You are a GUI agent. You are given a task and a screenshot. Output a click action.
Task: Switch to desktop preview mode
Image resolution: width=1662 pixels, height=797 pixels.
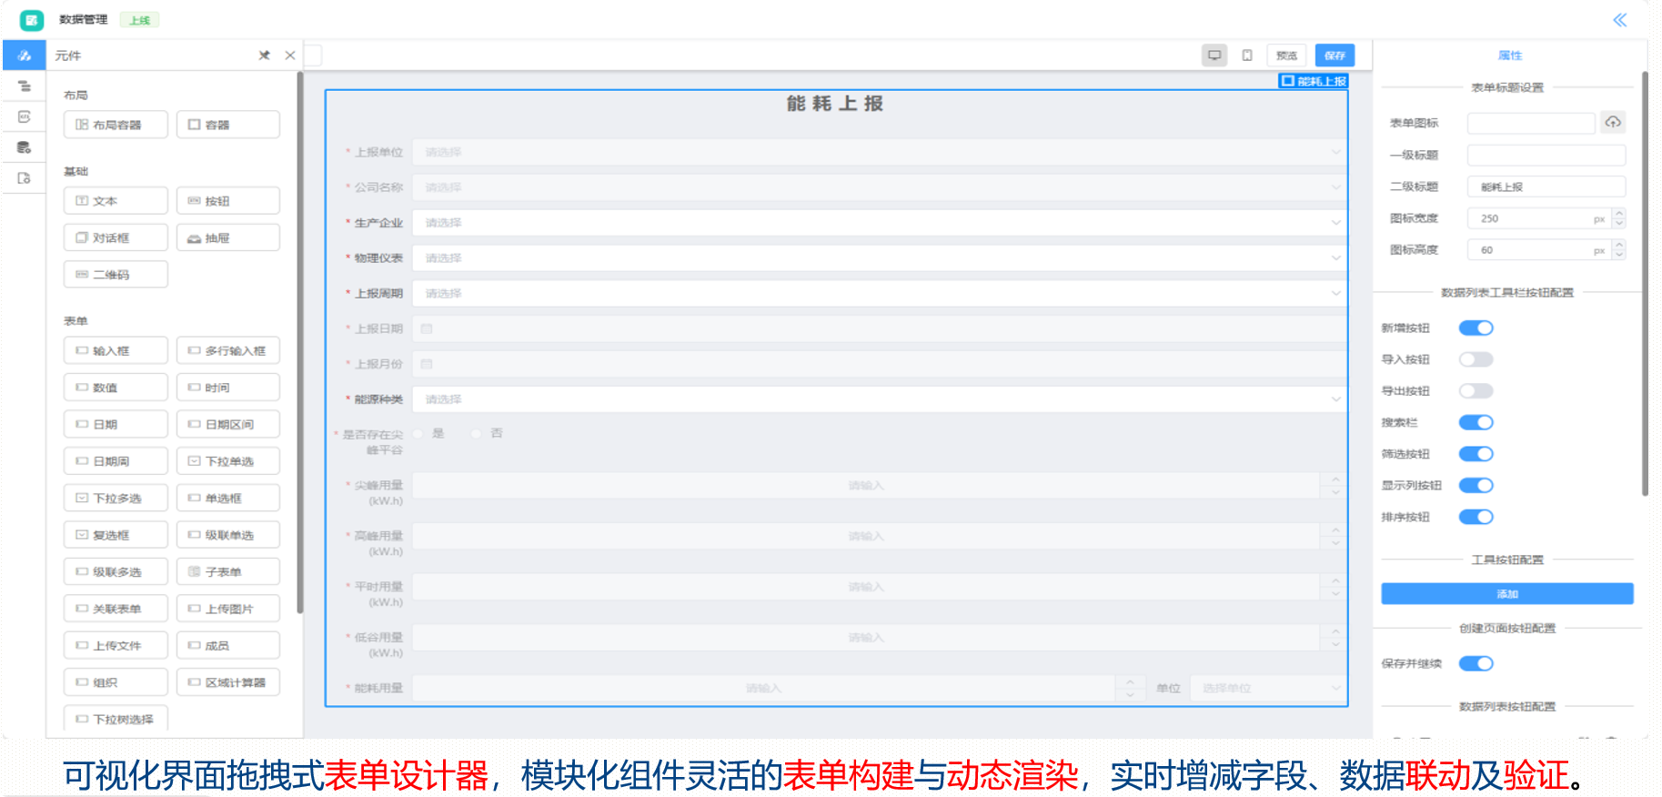[x=1214, y=55]
